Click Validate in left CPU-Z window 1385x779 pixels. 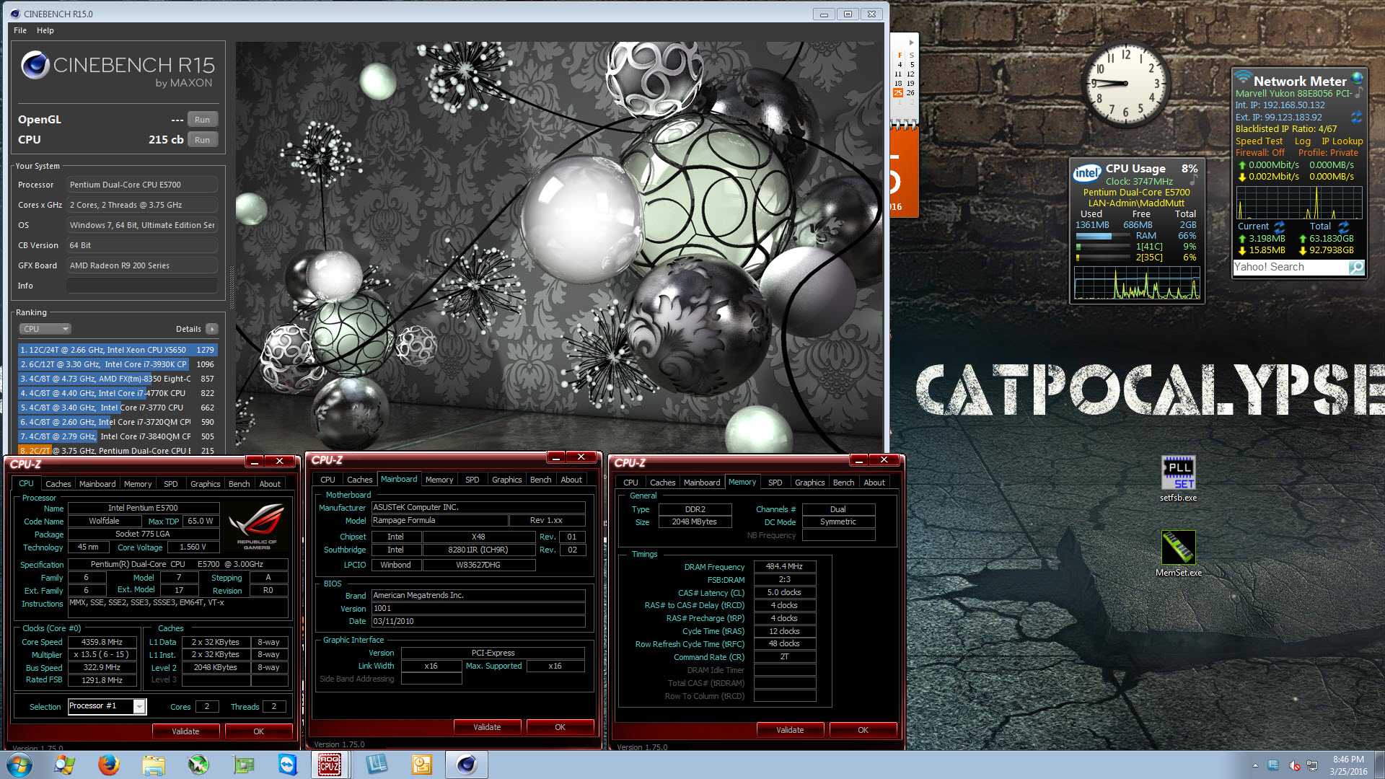coord(185,731)
